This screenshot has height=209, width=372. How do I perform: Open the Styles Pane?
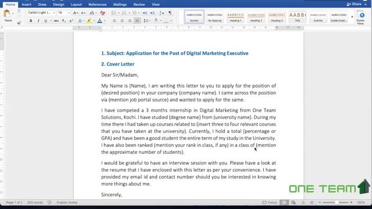pyautogui.click(x=360, y=17)
